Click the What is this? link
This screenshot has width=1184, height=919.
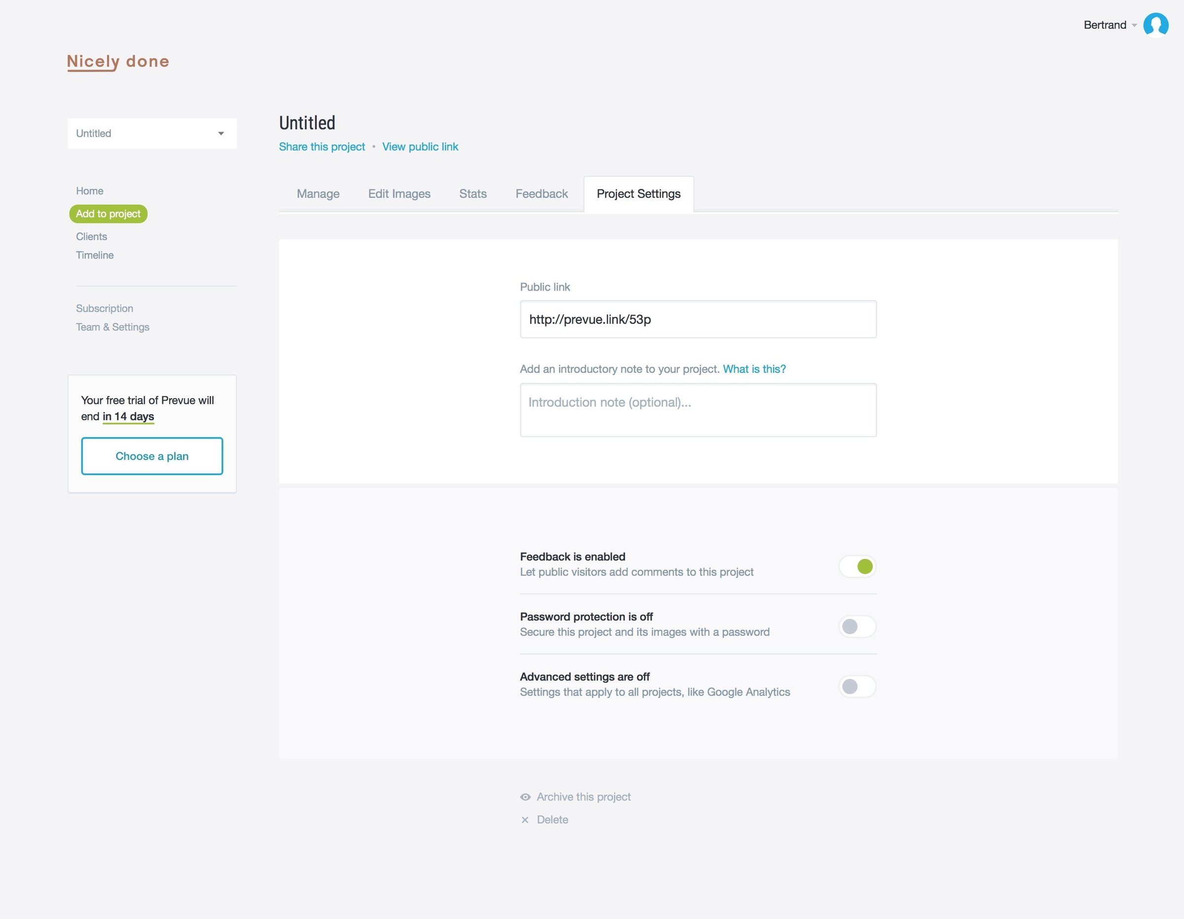754,369
